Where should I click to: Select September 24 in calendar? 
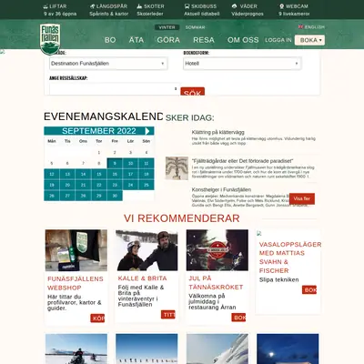click(x=130, y=185)
